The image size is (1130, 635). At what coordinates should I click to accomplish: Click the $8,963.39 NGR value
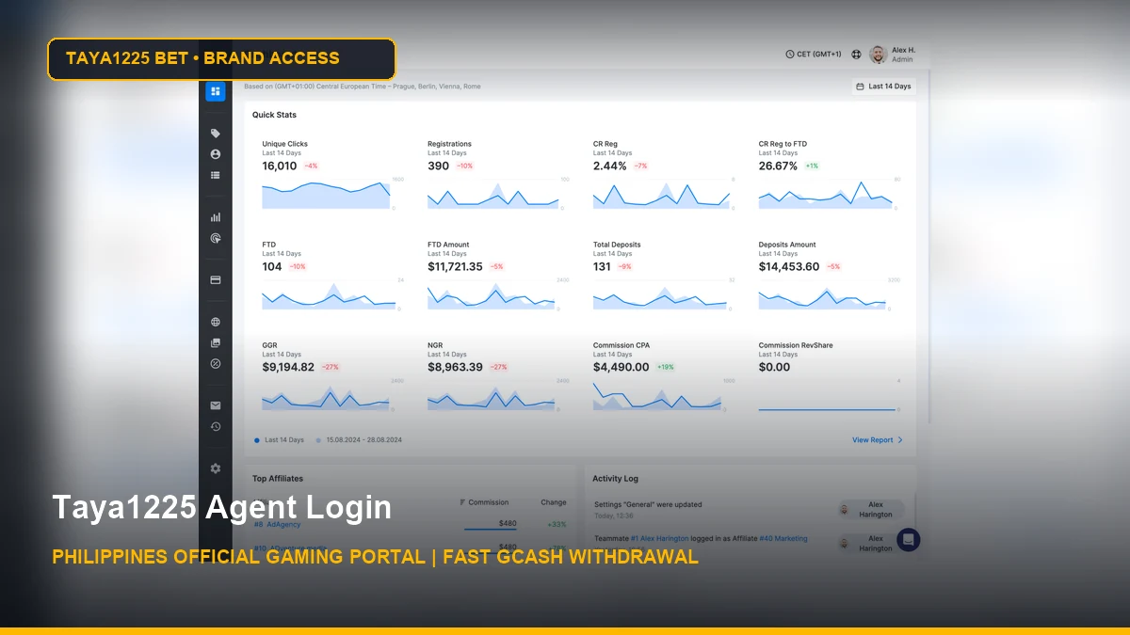(455, 367)
